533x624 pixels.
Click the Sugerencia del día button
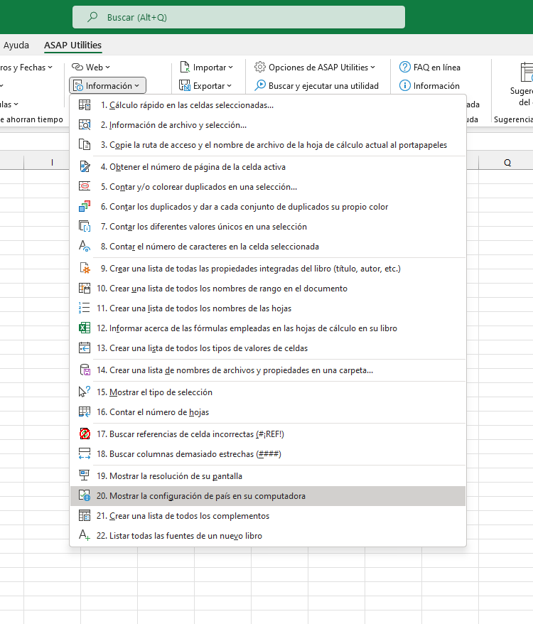coord(522,85)
